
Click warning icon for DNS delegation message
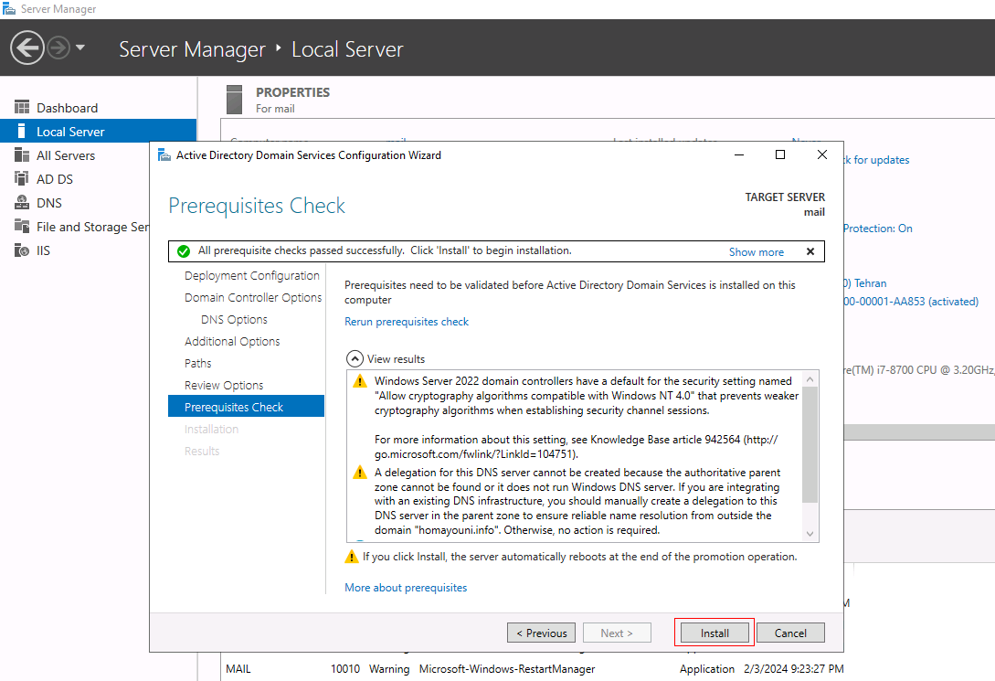[360, 473]
